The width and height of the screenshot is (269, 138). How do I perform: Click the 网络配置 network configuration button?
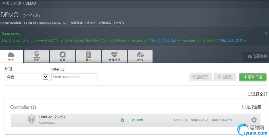(225, 77)
